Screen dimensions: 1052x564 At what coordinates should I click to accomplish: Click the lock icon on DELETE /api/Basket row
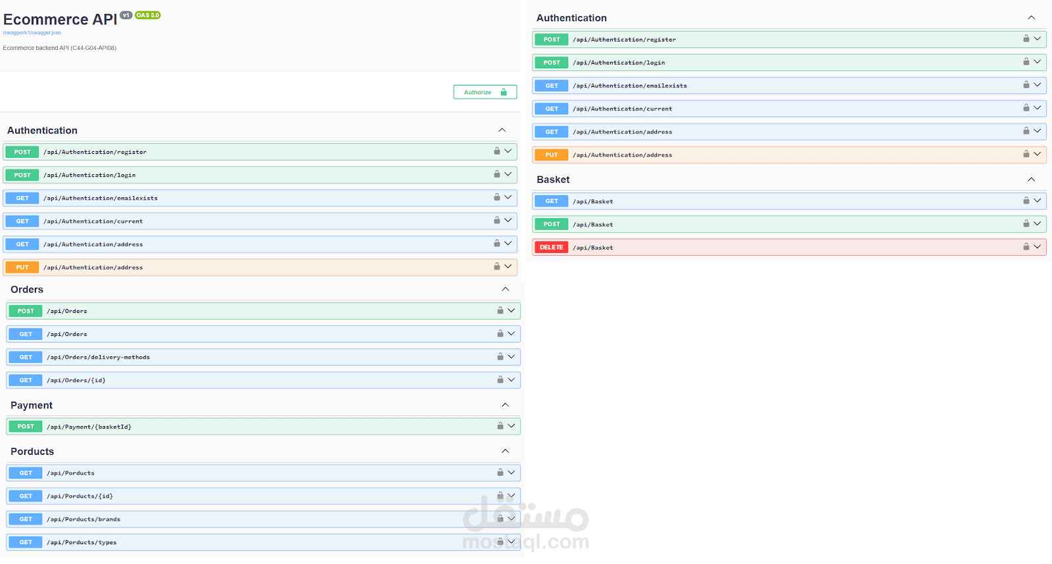1026,247
